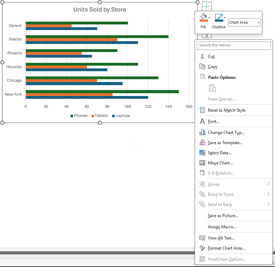
Task: Expand the Group submenu arrow
Action: point(268,184)
